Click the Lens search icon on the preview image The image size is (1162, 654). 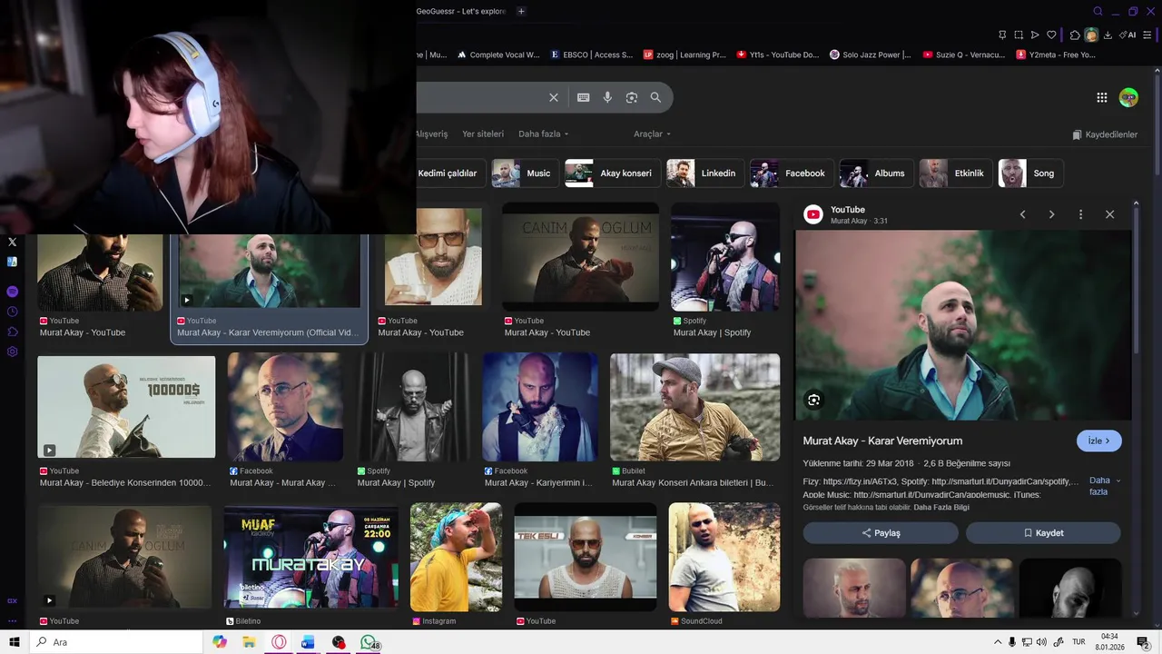pyautogui.click(x=813, y=400)
